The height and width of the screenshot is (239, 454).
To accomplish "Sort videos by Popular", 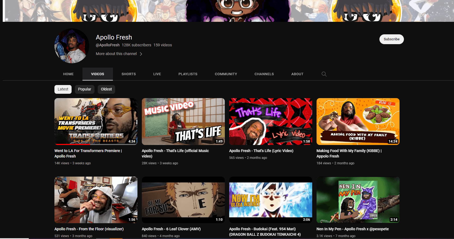I will [x=85, y=89].
